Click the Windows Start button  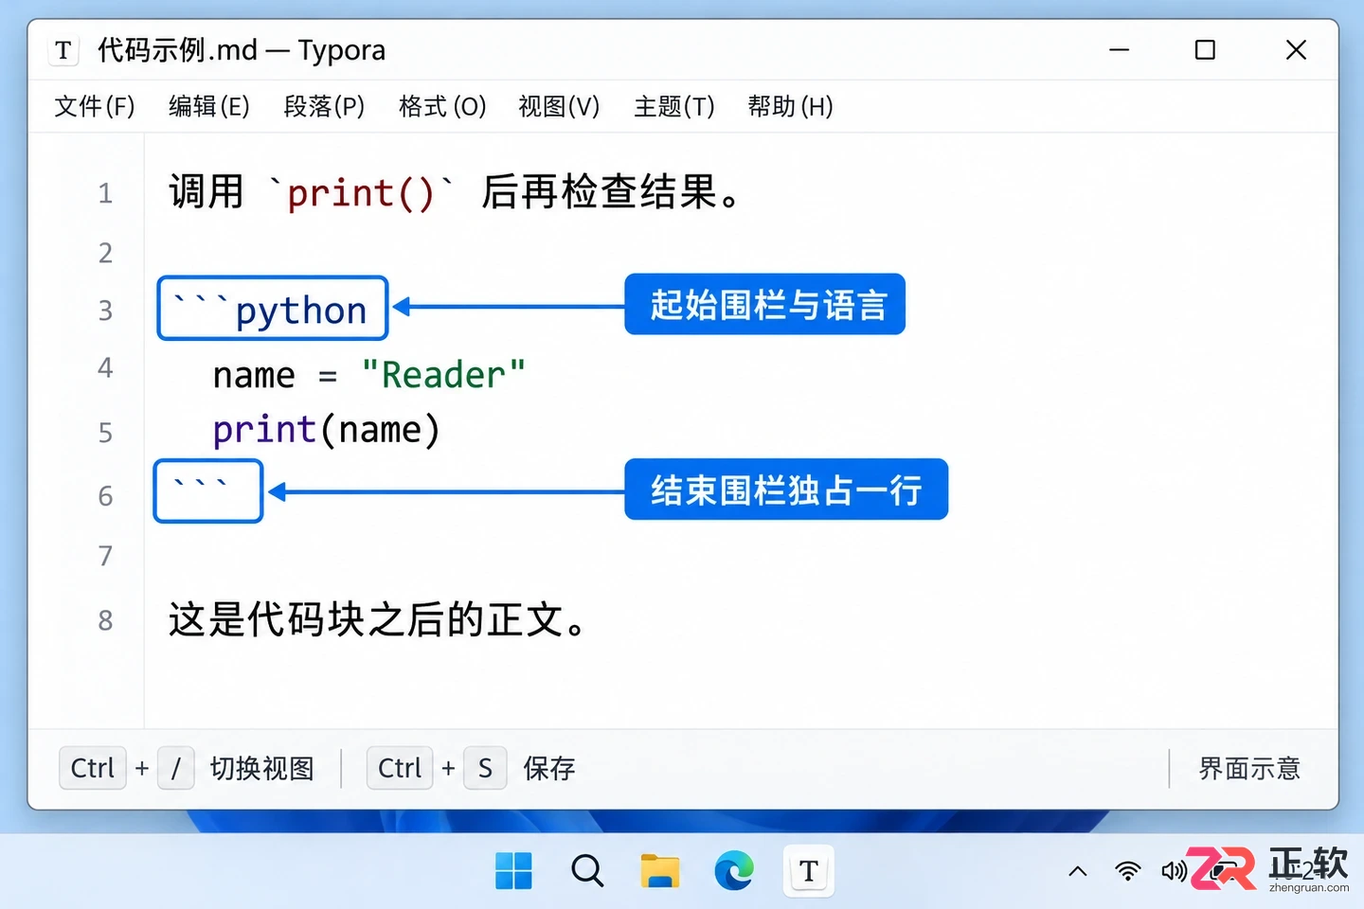pos(513,870)
